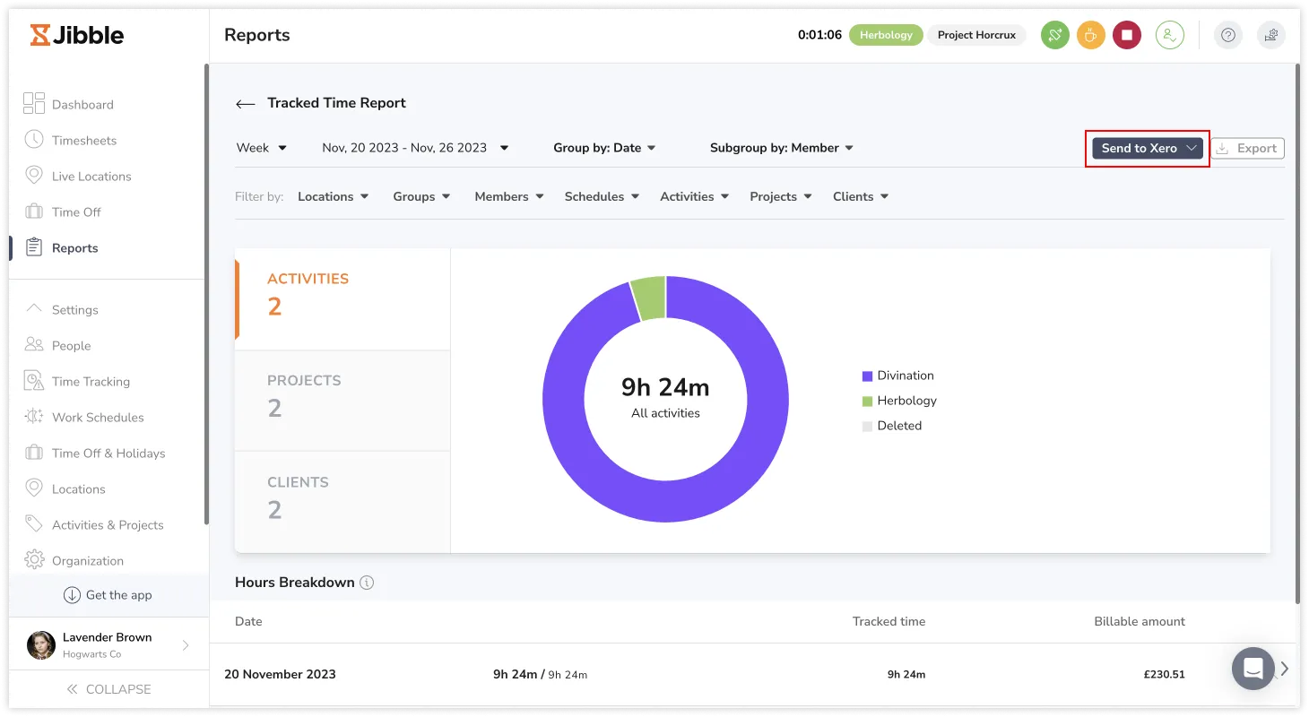
Task: Click Get the app link
Action: pos(108,595)
